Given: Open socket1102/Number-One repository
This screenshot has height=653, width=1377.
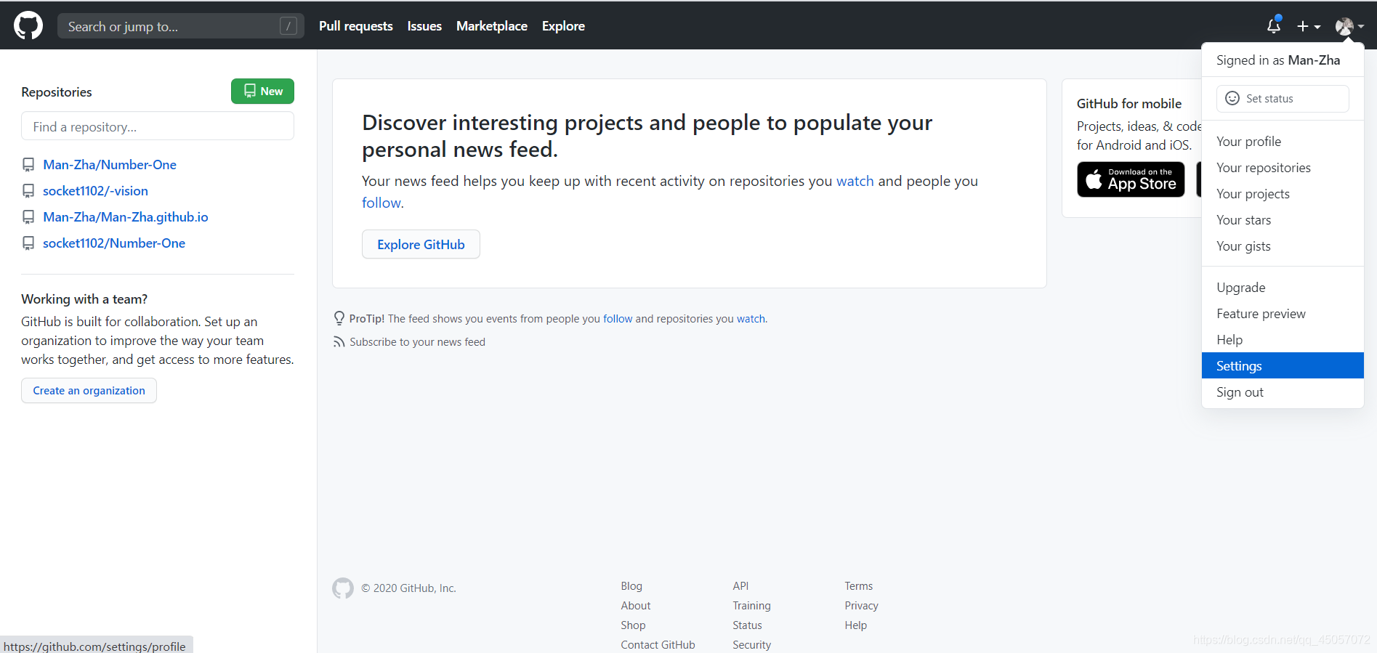Looking at the screenshot, I should (114, 243).
